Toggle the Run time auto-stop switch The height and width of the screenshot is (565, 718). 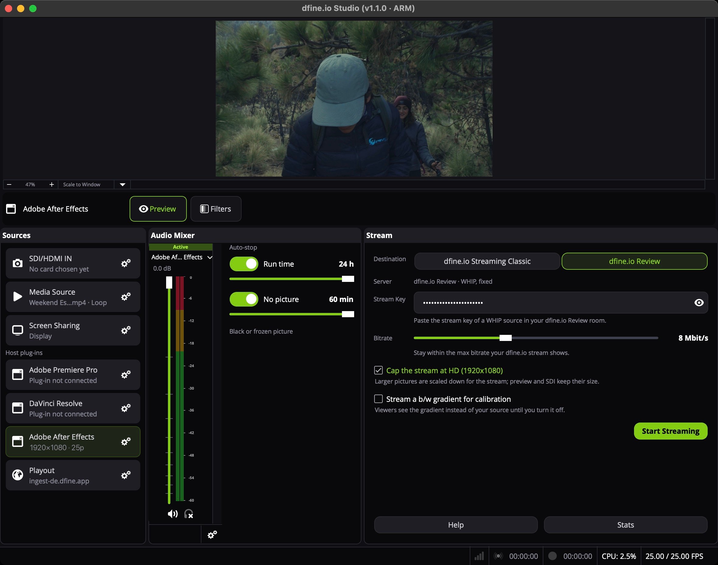coord(244,264)
